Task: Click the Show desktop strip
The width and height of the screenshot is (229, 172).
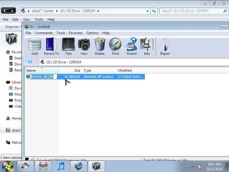Action: pos(227,166)
